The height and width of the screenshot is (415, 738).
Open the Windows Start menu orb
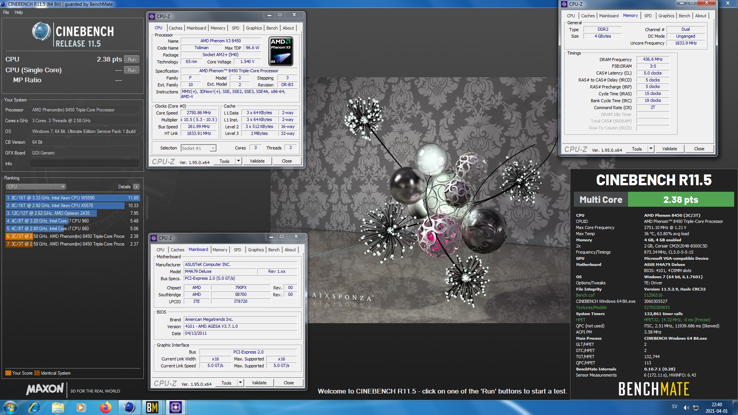[10, 407]
